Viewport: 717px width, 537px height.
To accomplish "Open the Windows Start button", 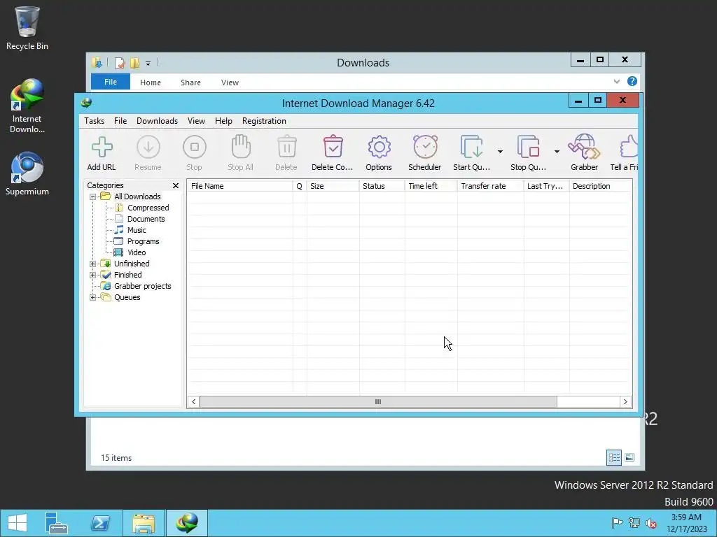I will click(x=17, y=523).
